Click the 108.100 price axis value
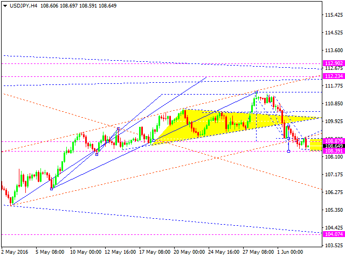This screenshot has height=258, width=345. (x=334, y=156)
